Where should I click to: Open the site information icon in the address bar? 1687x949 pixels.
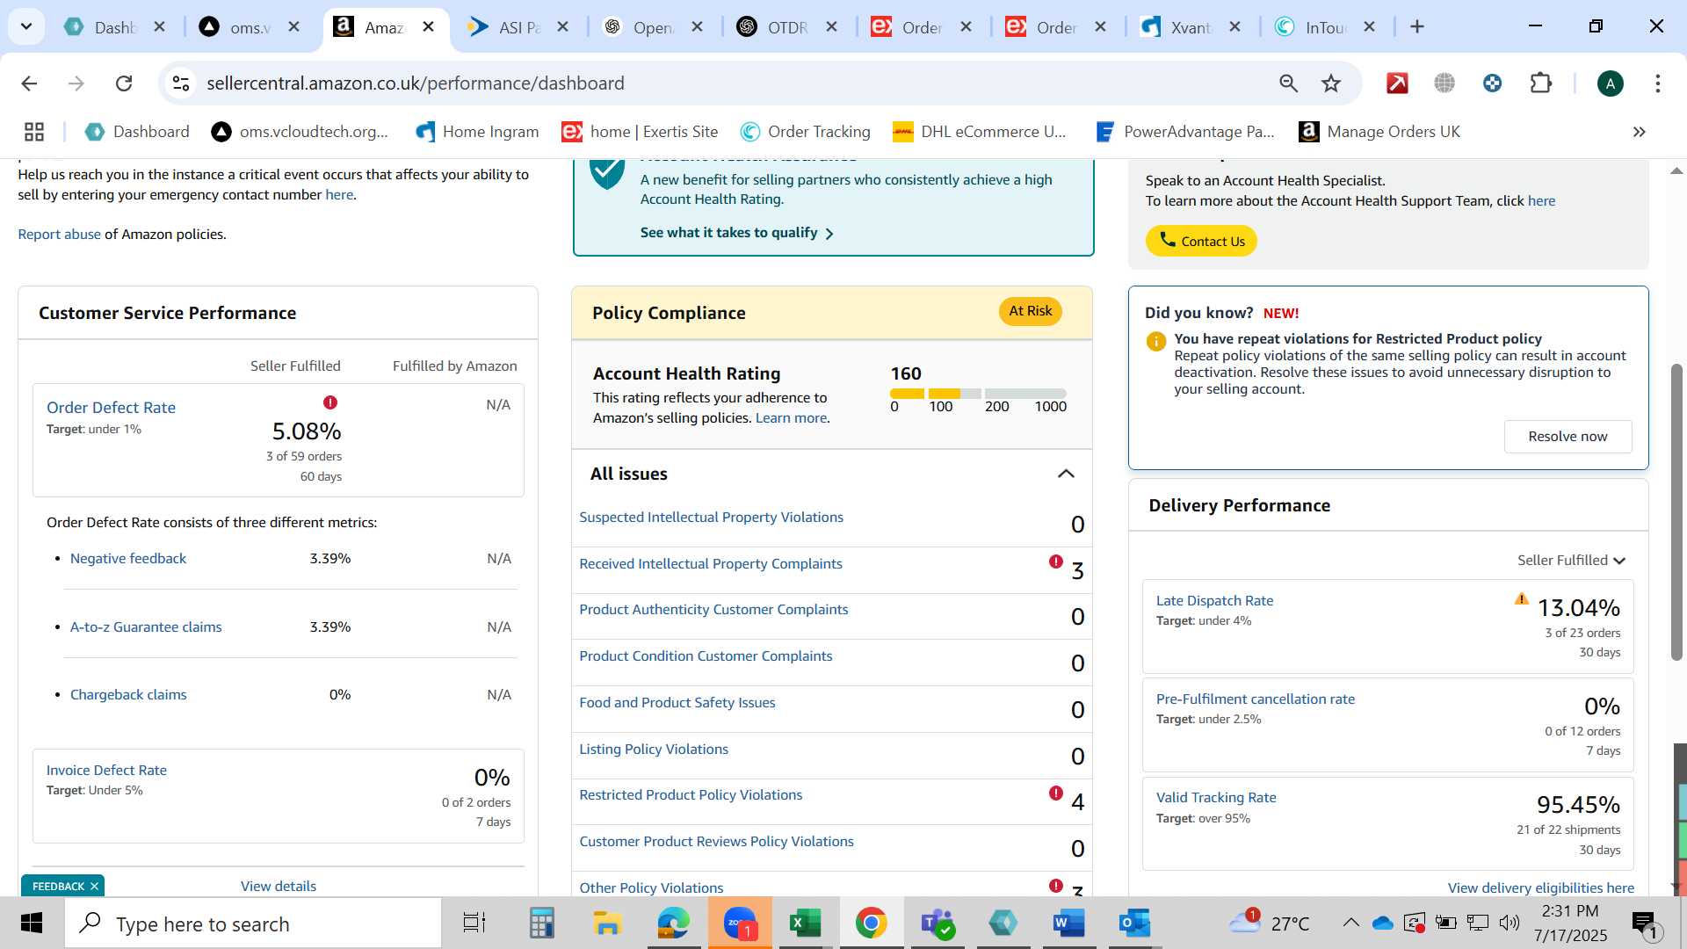pos(181,83)
